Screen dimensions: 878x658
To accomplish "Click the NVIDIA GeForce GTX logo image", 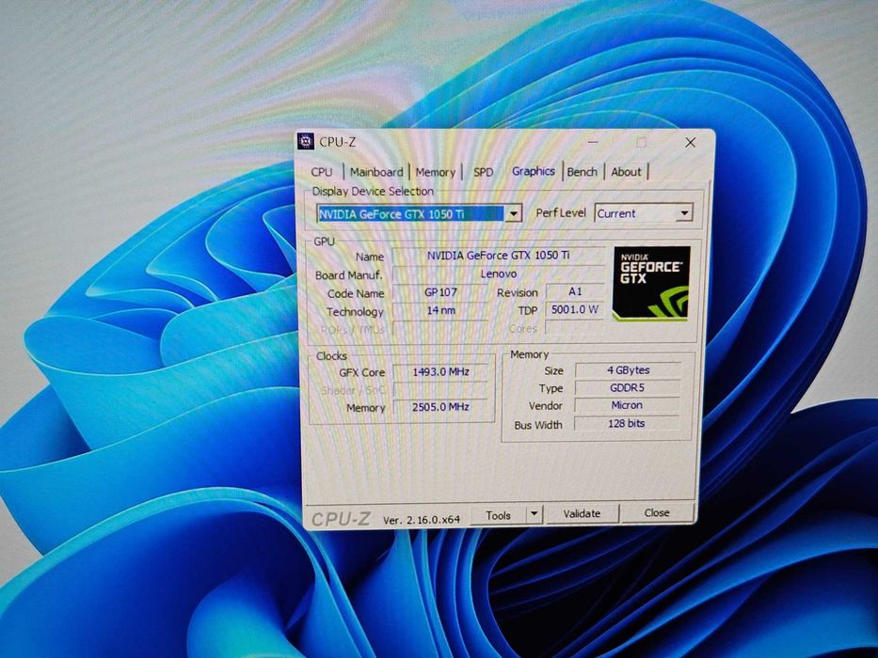I will pos(651,284).
